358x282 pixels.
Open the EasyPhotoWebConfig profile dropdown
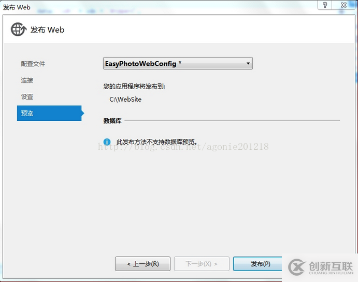[178, 63]
